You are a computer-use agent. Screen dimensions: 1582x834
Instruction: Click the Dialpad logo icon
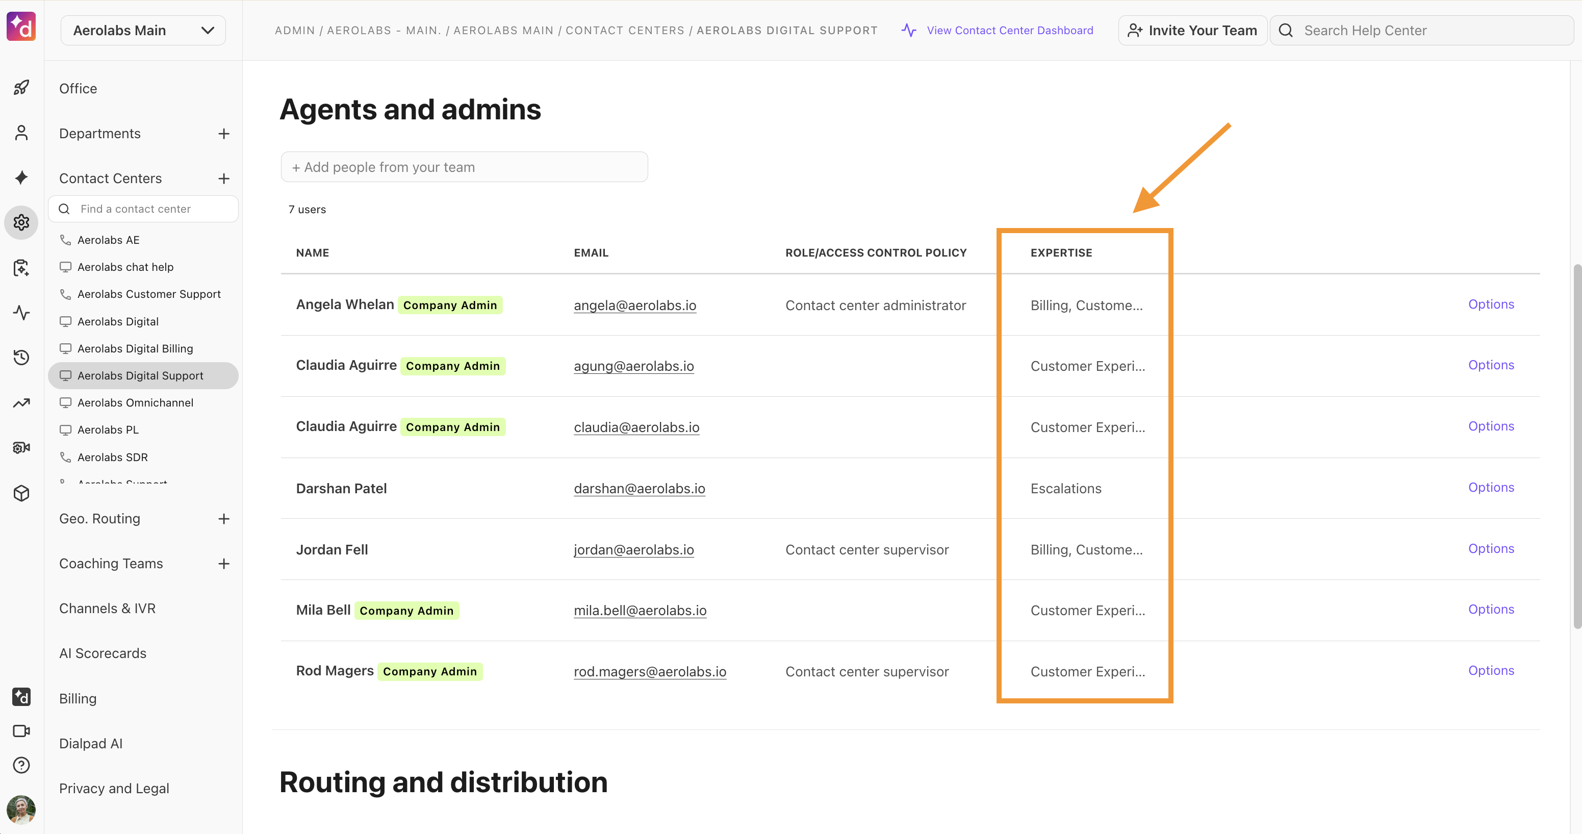click(21, 27)
